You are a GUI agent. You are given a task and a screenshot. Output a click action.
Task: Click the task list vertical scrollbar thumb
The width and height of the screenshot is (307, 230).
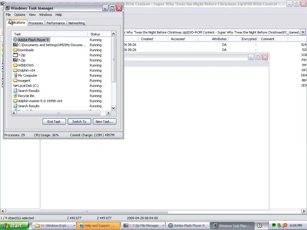[113, 59]
